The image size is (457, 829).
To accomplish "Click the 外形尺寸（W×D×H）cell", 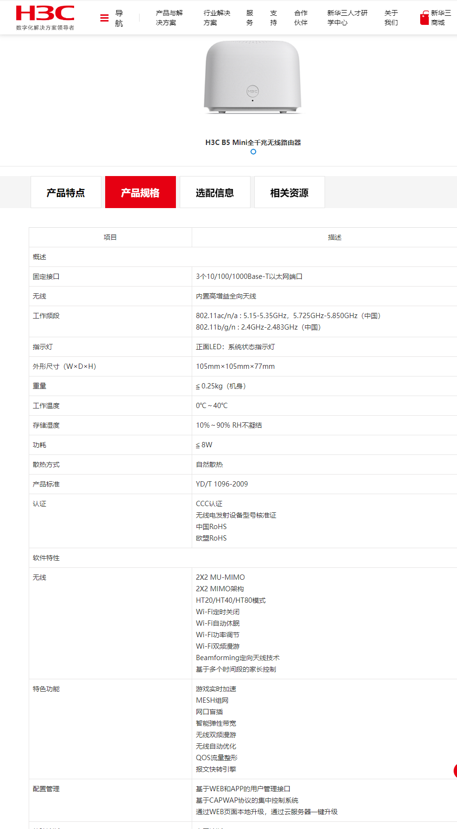I will pyautogui.click(x=110, y=366).
